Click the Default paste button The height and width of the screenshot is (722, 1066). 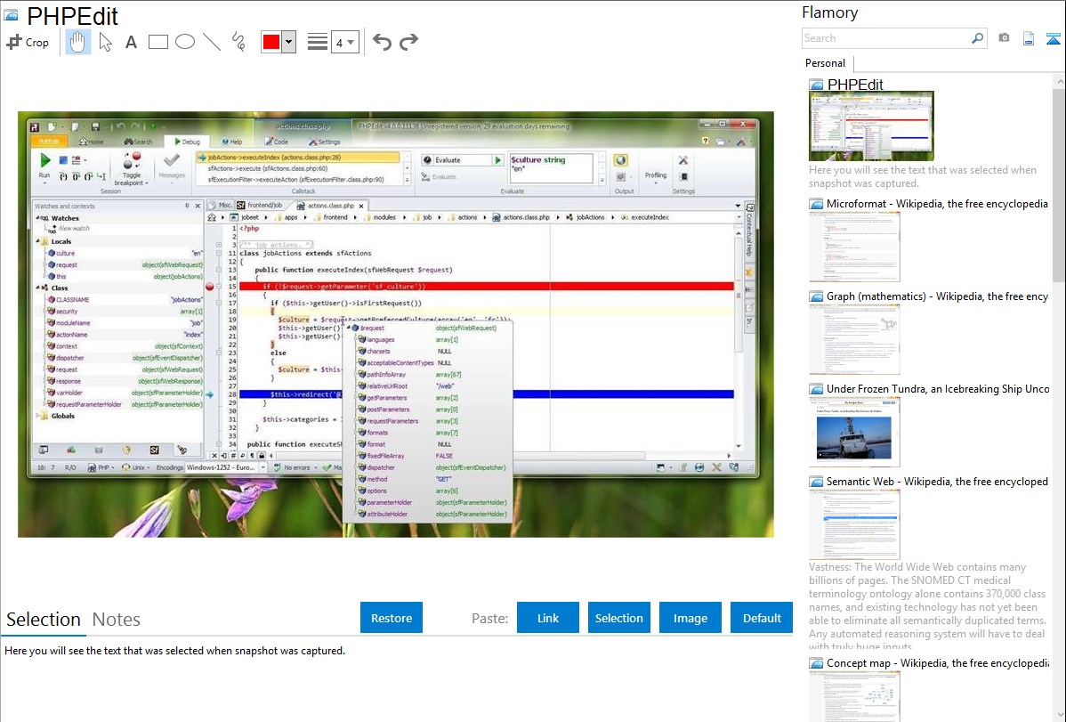pos(762,618)
